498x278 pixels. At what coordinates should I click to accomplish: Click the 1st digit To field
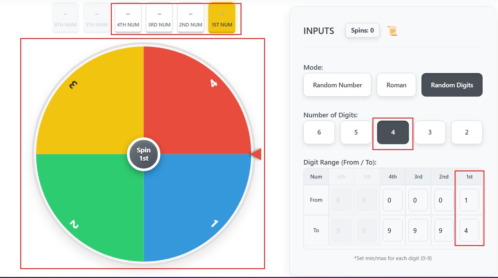[x=469, y=230]
